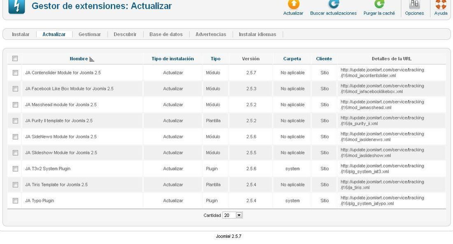This screenshot has height=244, width=453.
Task: Open the Advertencias tab
Action: pos(211,35)
